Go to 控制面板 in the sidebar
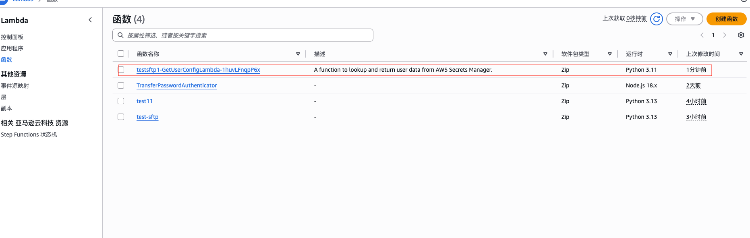Viewport: 750px width, 238px height. pos(12,37)
